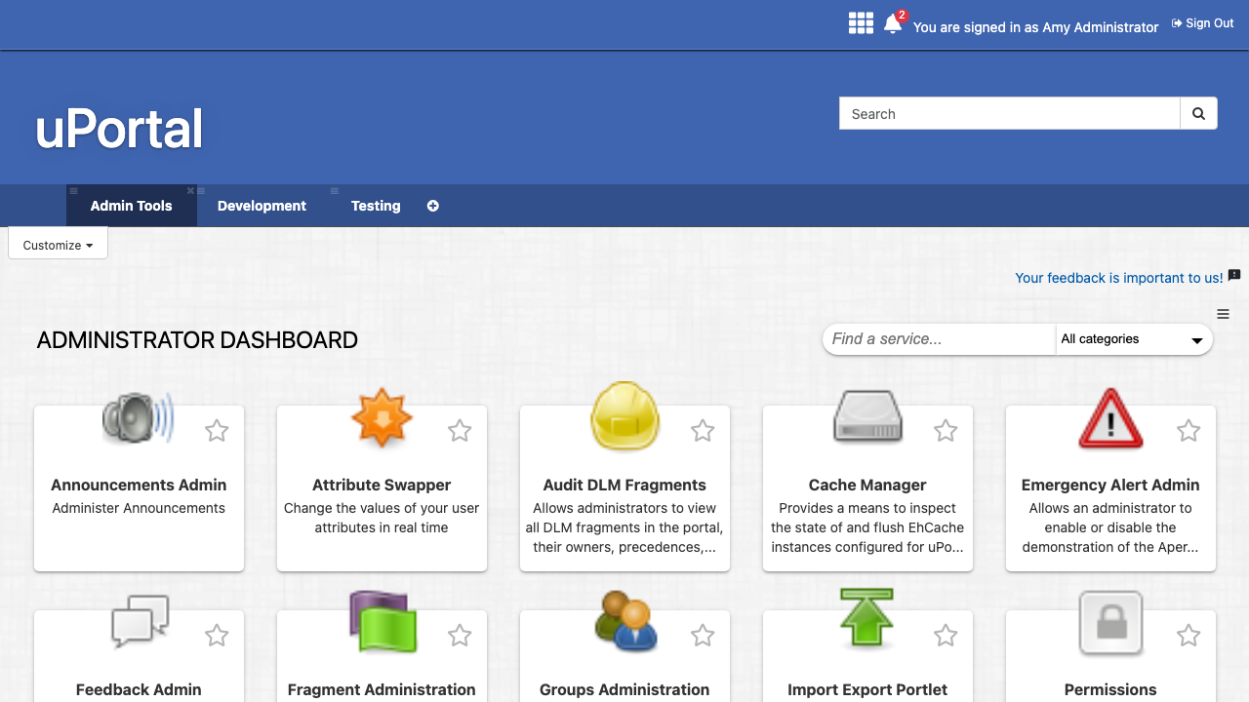The width and height of the screenshot is (1249, 702).
Task: Favorite Fragment Administration with its star
Action: 460,636
